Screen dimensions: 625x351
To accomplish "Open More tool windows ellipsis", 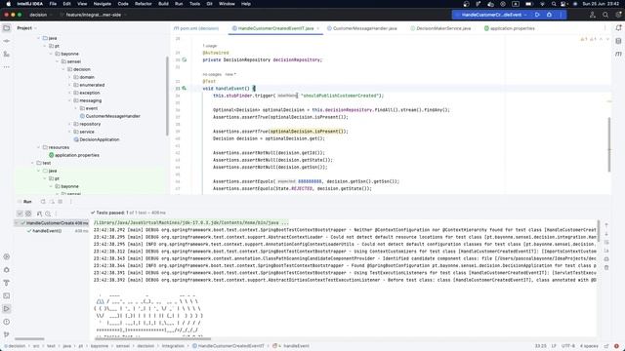I will point(7,67).
